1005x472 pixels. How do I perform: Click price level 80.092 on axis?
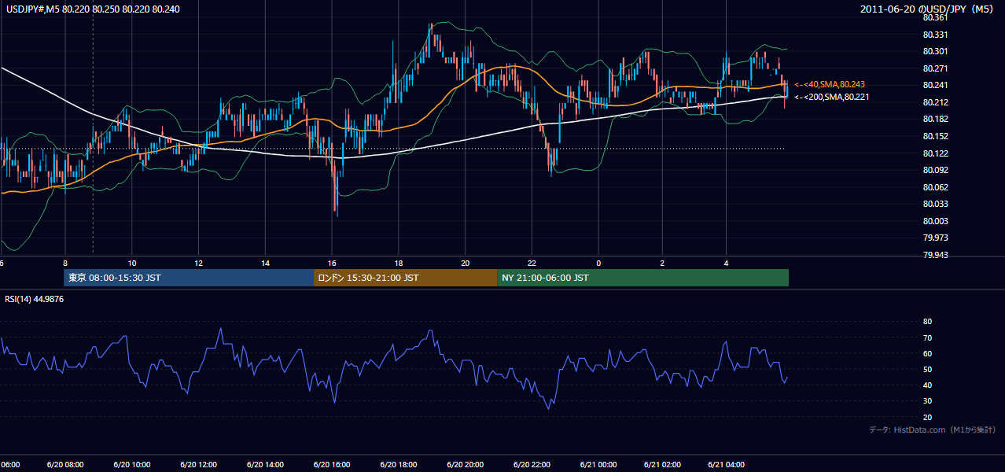click(x=935, y=170)
